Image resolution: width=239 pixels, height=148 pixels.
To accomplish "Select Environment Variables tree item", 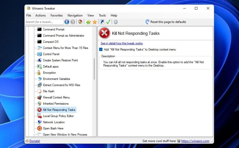I will [x=57, y=79].
